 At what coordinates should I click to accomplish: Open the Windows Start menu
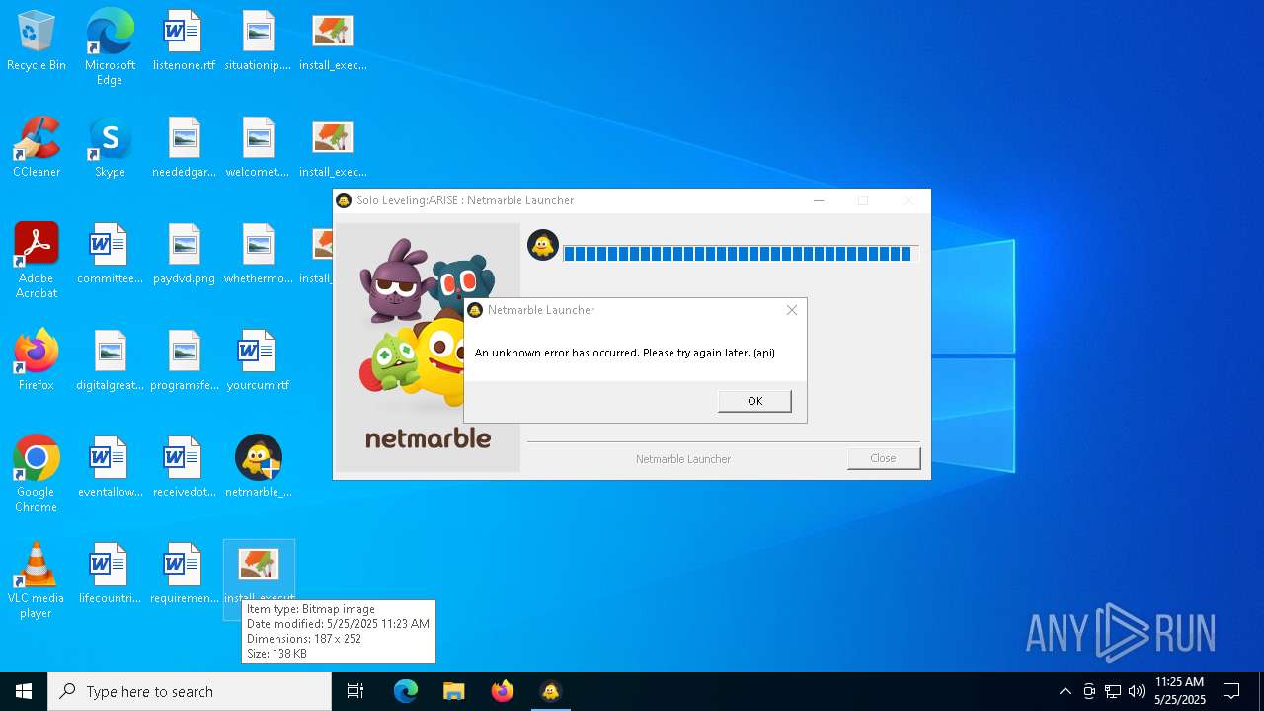point(24,691)
